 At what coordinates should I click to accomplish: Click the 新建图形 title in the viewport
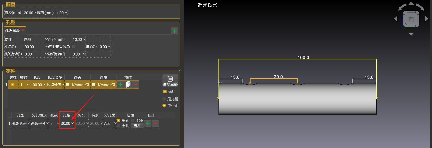point(207,5)
